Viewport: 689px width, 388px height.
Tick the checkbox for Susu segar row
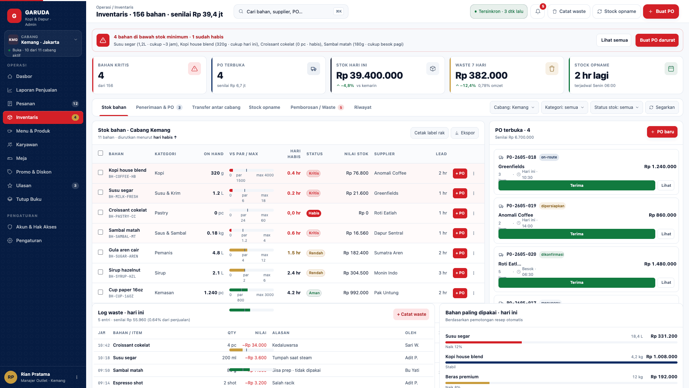tap(100, 193)
